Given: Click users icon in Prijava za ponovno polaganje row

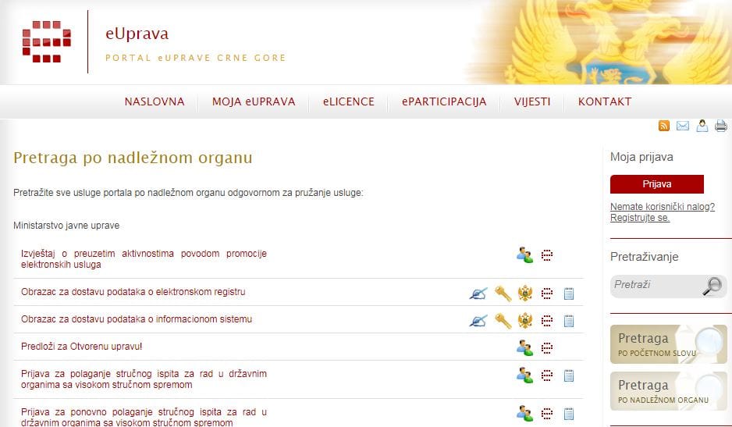Looking at the screenshot, I should tap(524, 414).
